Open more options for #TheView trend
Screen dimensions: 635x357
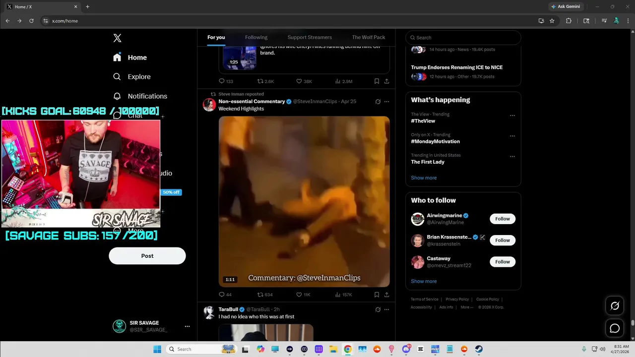512,116
